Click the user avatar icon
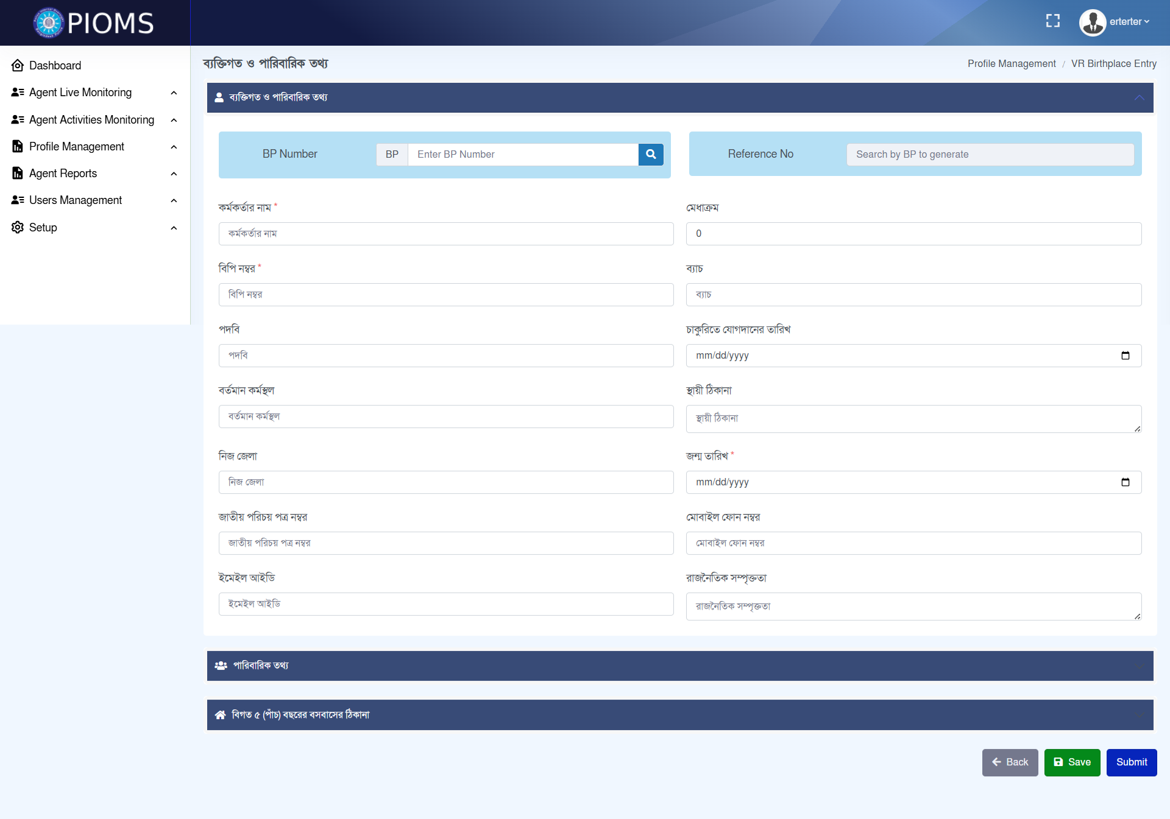This screenshot has height=819, width=1170. tap(1092, 23)
